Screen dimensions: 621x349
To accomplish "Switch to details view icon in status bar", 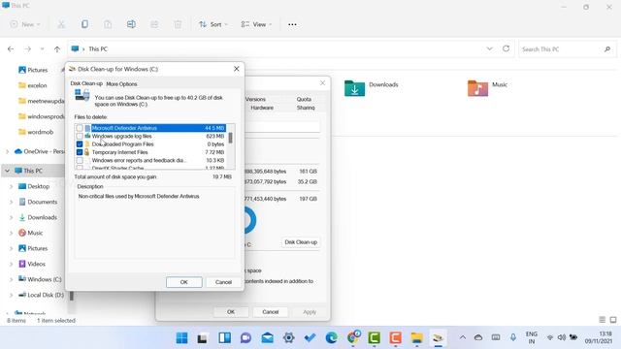I will coord(602,320).
